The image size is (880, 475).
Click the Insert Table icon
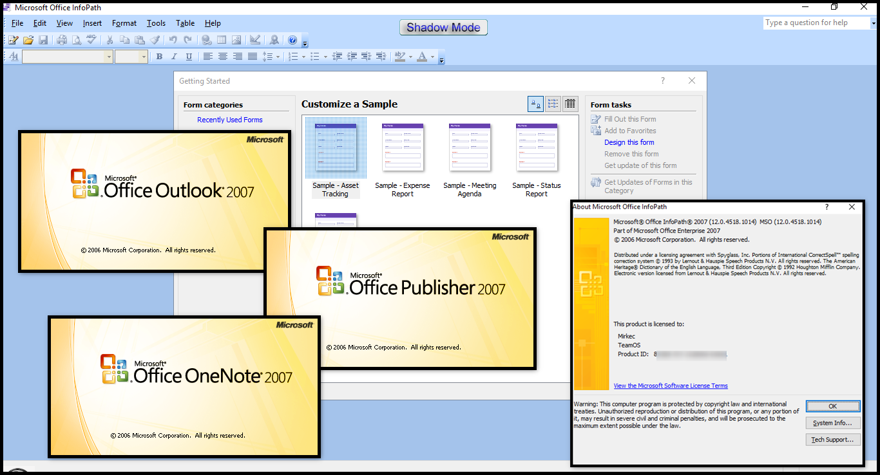[222, 40]
